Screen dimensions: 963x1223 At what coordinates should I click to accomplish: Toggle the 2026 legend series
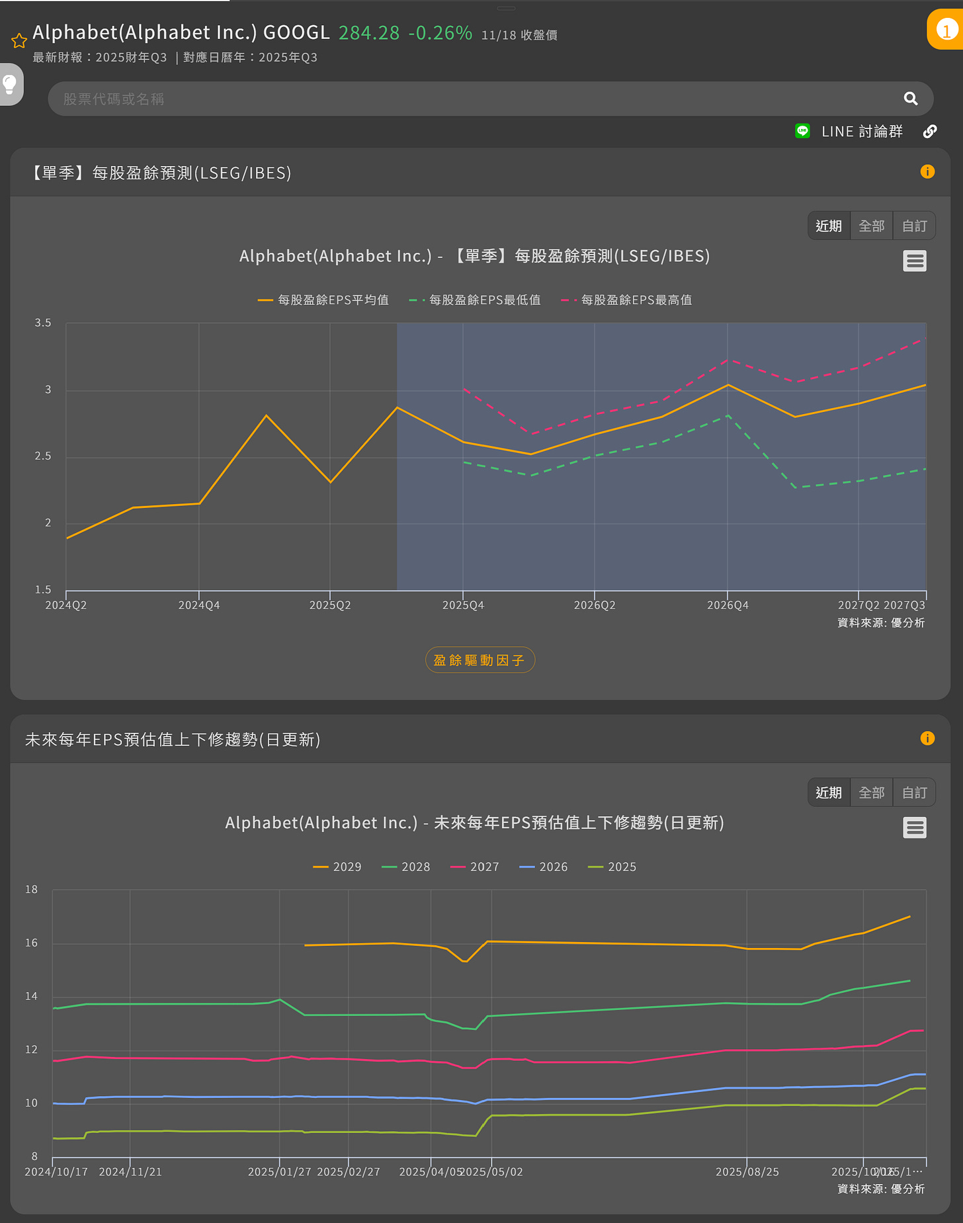point(544,866)
